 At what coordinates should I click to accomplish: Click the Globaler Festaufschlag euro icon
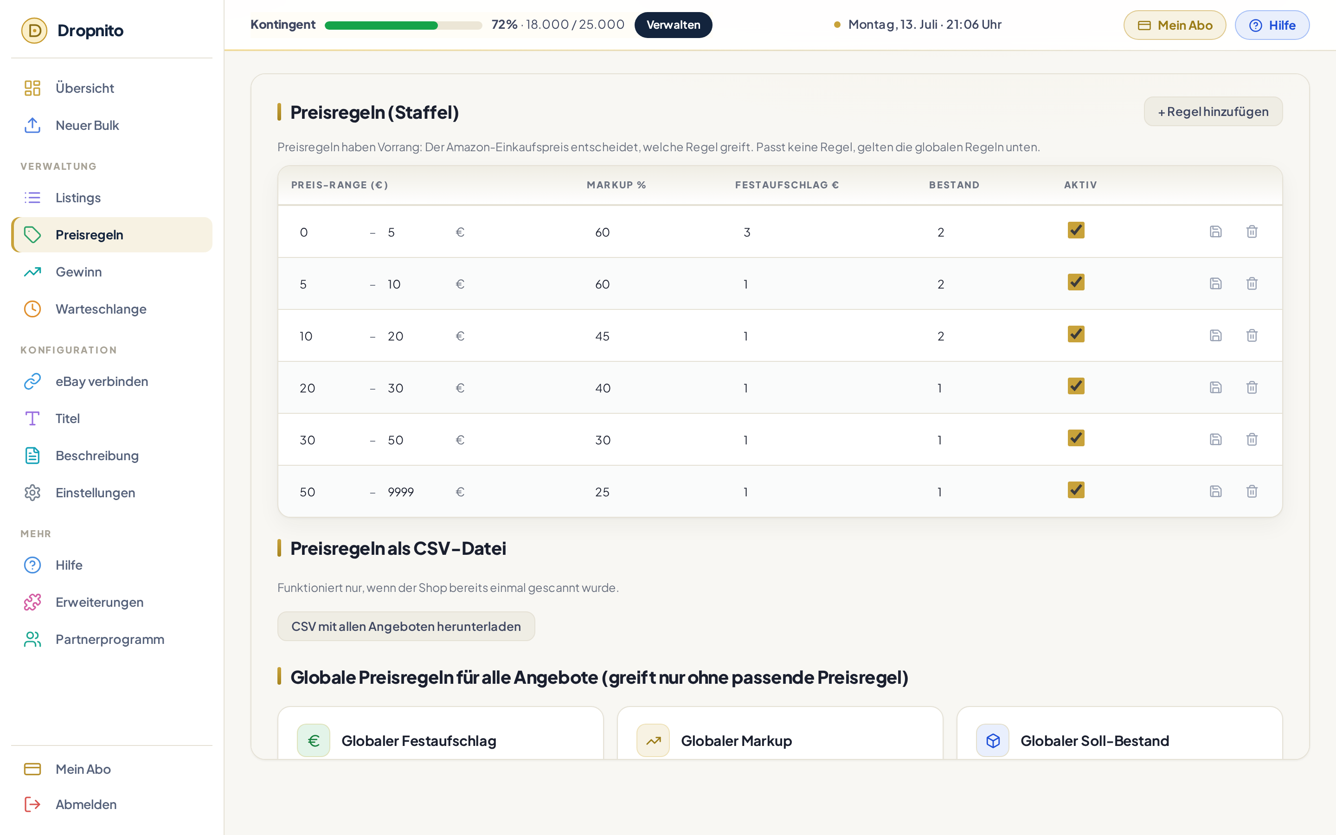coord(314,740)
